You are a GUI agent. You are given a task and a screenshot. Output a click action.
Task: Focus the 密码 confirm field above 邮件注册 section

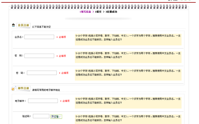click(42, 73)
